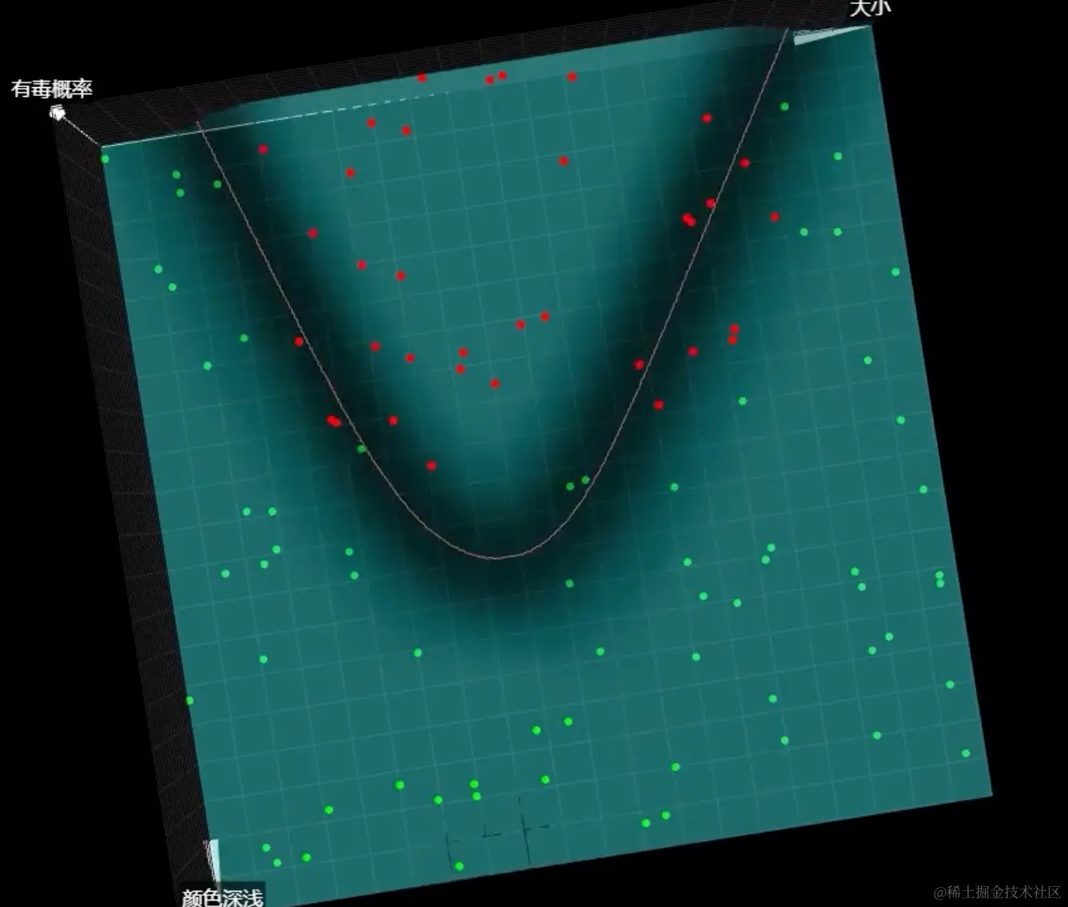Image resolution: width=1068 pixels, height=907 pixels.
Task: Click the 有毒概率 axis label
Action: 52,88
